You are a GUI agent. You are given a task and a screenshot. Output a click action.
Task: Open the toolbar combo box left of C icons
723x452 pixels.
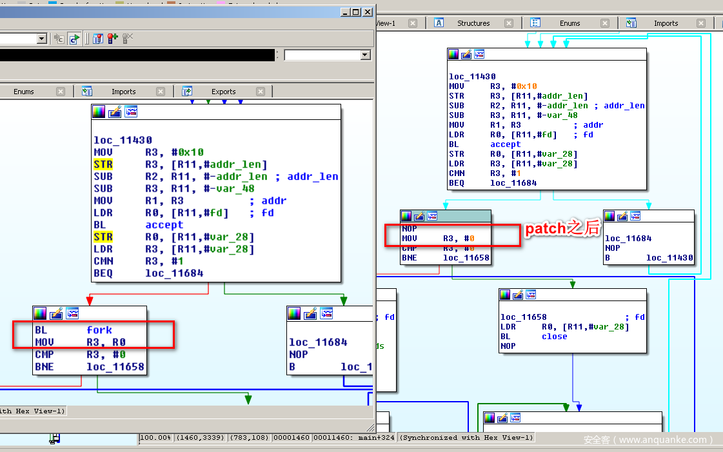[x=41, y=39]
